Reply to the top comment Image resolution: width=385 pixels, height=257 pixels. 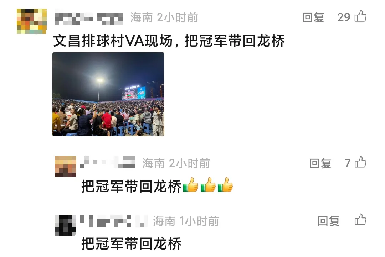click(x=313, y=17)
